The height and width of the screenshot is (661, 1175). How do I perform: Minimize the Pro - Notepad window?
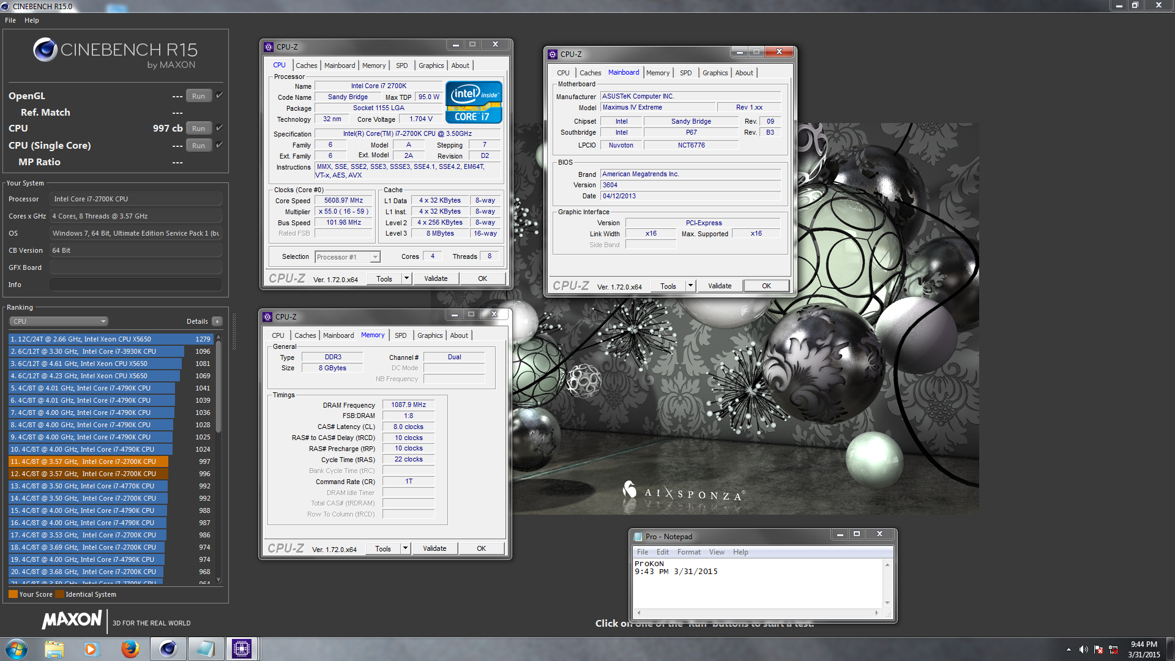tap(840, 534)
